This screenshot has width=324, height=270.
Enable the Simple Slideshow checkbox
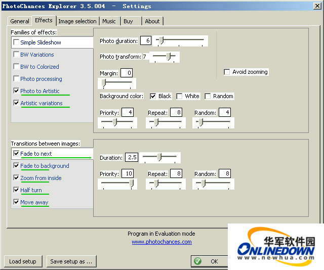click(x=16, y=42)
